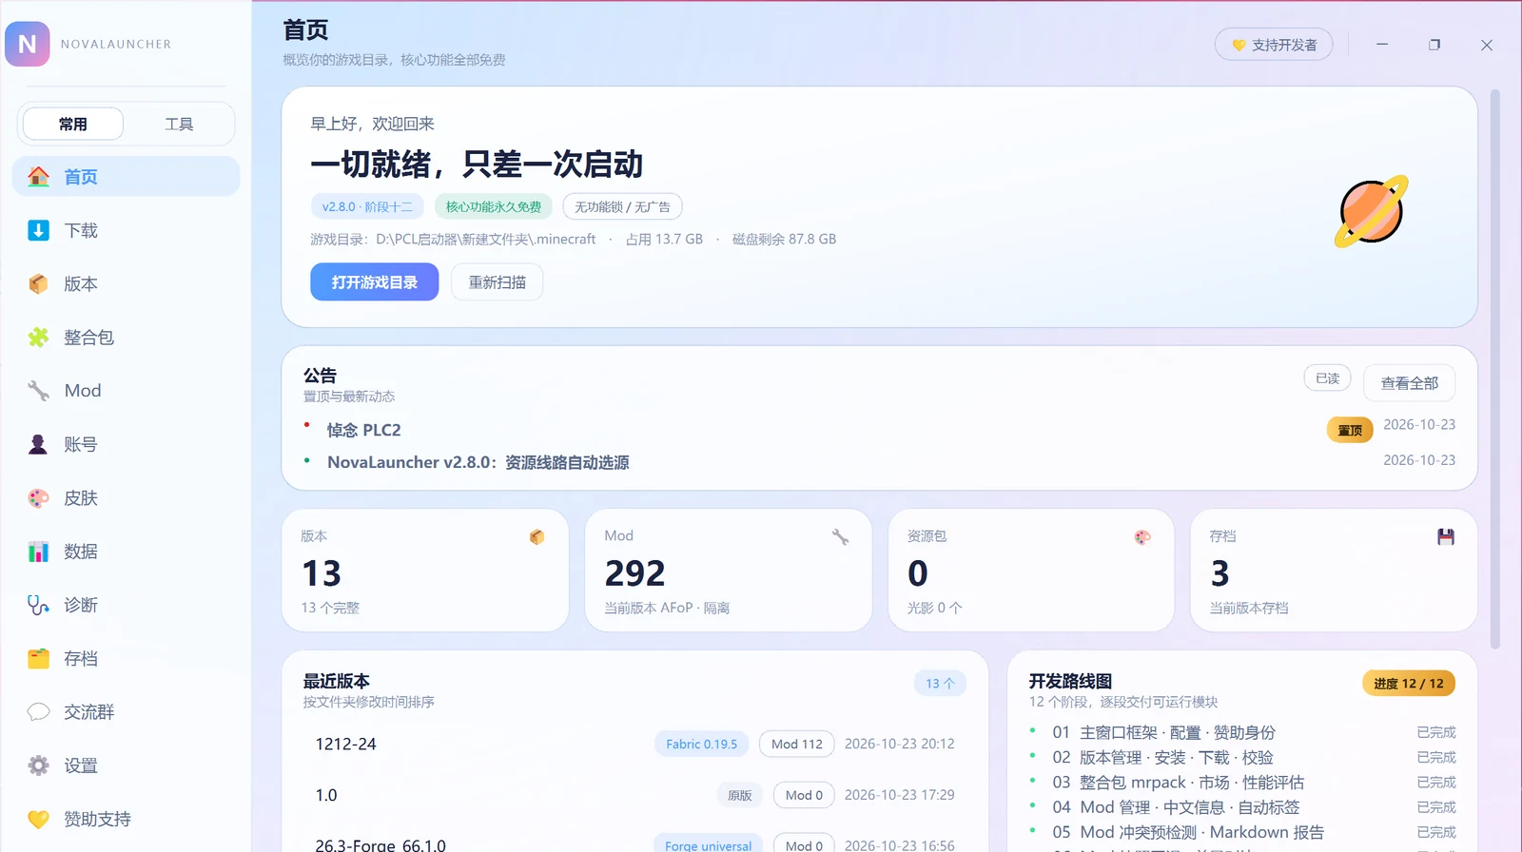Click the box icon in the 版本 13 card
Screen dimensions: 1522x852
(537, 537)
